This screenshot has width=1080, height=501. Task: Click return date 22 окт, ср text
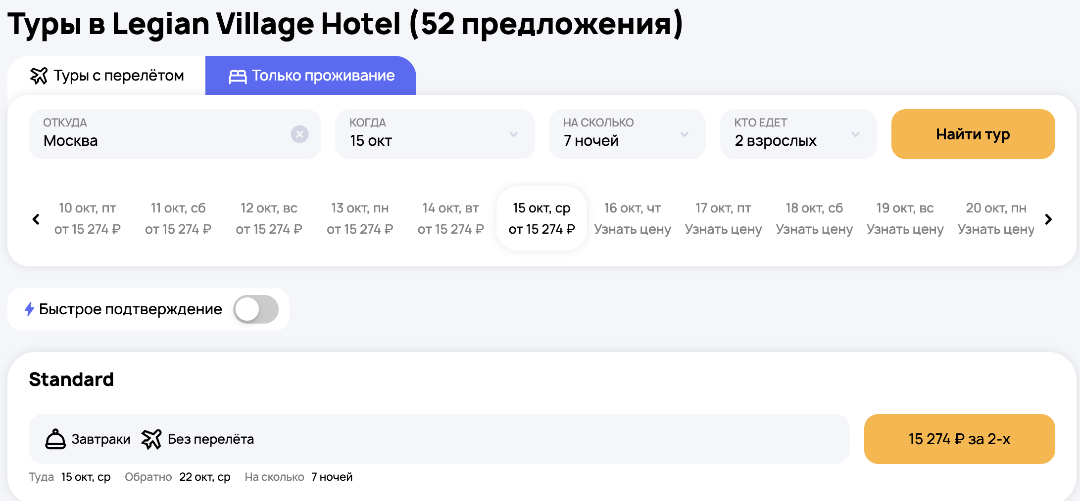(x=205, y=477)
